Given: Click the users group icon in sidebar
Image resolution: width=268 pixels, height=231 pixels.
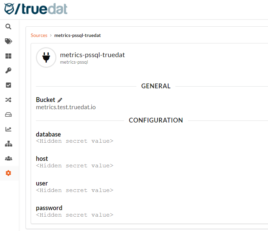Looking at the screenshot, I should coord(9,158).
